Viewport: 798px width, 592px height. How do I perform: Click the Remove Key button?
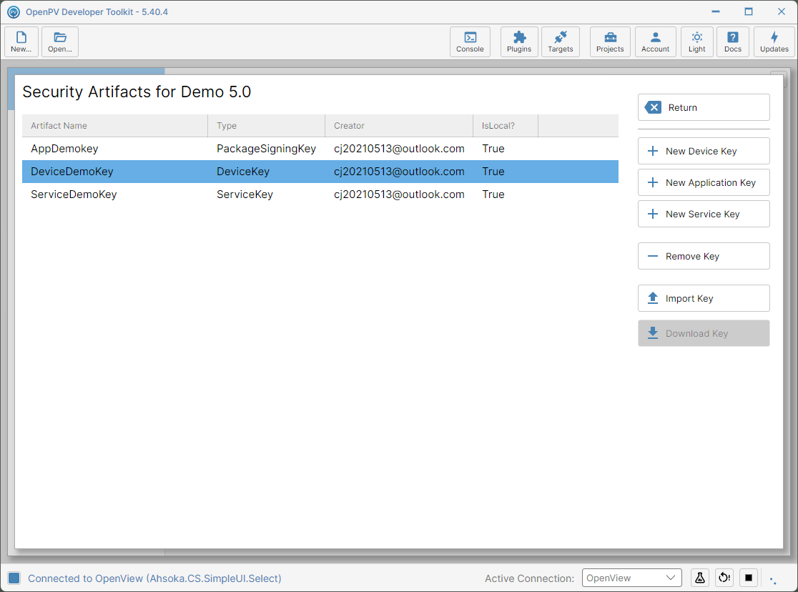coord(704,256)
